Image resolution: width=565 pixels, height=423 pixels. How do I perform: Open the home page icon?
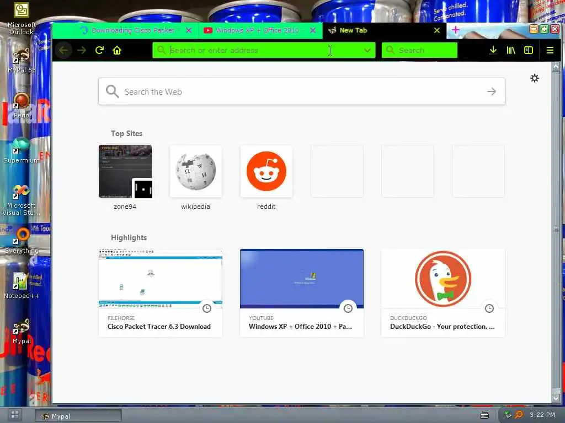117,50
